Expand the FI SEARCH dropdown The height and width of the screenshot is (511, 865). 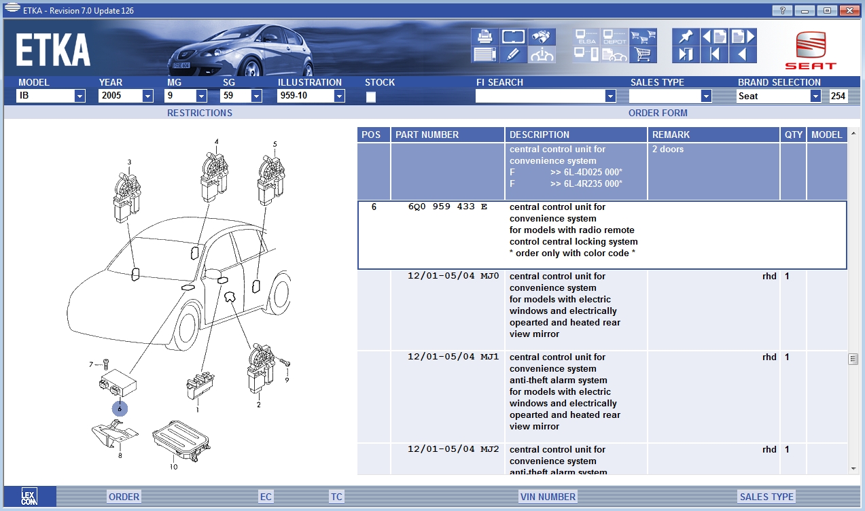click(x=610, y=96)
